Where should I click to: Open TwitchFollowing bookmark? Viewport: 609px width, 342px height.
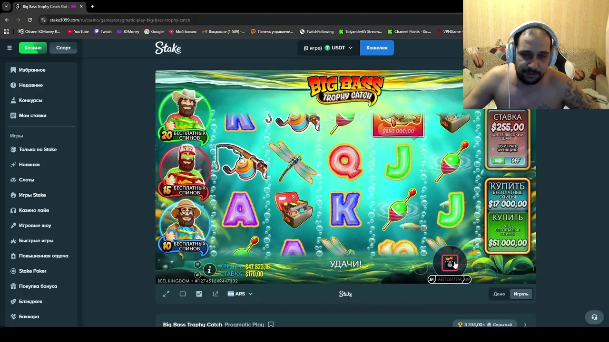coord(317,32)
